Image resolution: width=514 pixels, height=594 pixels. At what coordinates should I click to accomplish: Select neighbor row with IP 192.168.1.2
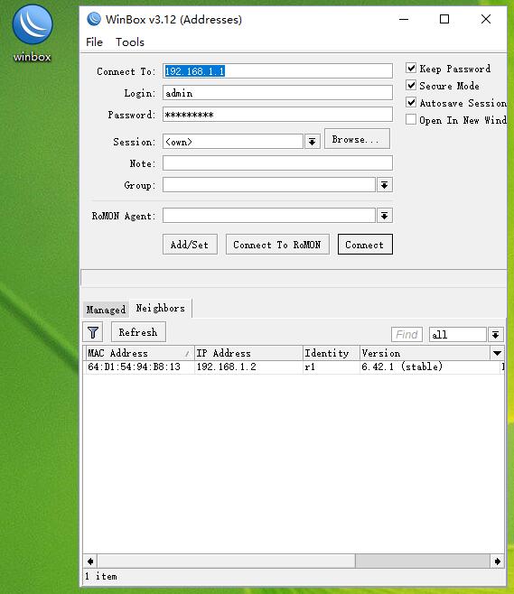pyautogui.click(x=294, y=367)
